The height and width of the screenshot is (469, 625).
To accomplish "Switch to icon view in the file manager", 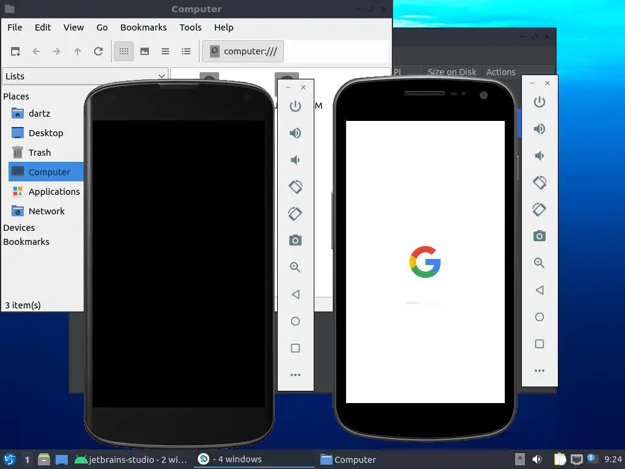I will click(x=124, y=51).
